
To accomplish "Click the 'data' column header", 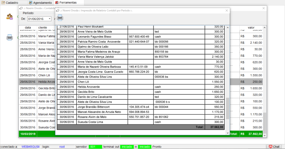I will [28, 28].
